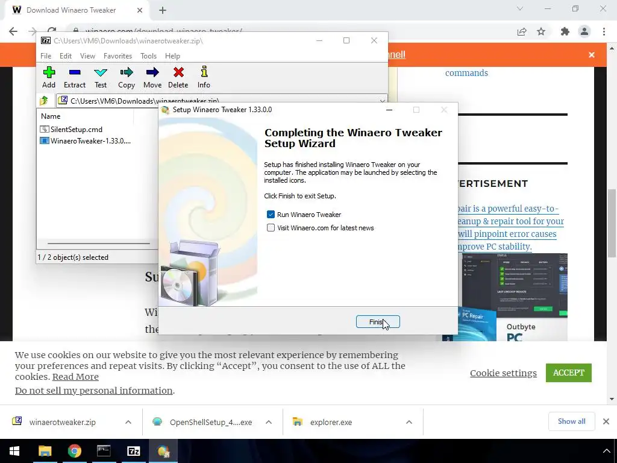The height and width of the screenshot is (463, 617).
Task: Open the Favorites menu in 7-Zip
Action: 117,56
